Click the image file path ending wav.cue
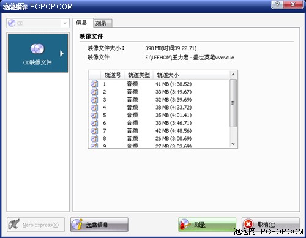The width and height of the screenshot is (306, 238). point(190,58)
